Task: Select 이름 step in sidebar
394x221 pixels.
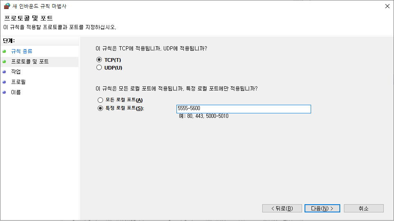Action: [16, 92]
